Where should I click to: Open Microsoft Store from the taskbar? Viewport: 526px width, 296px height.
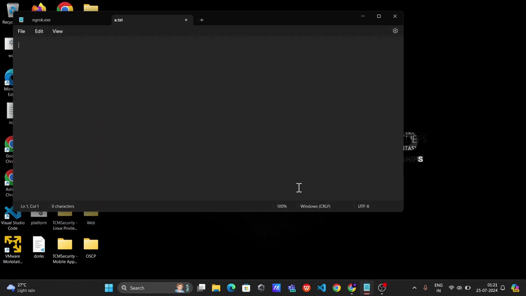click(x=246, y=288)
